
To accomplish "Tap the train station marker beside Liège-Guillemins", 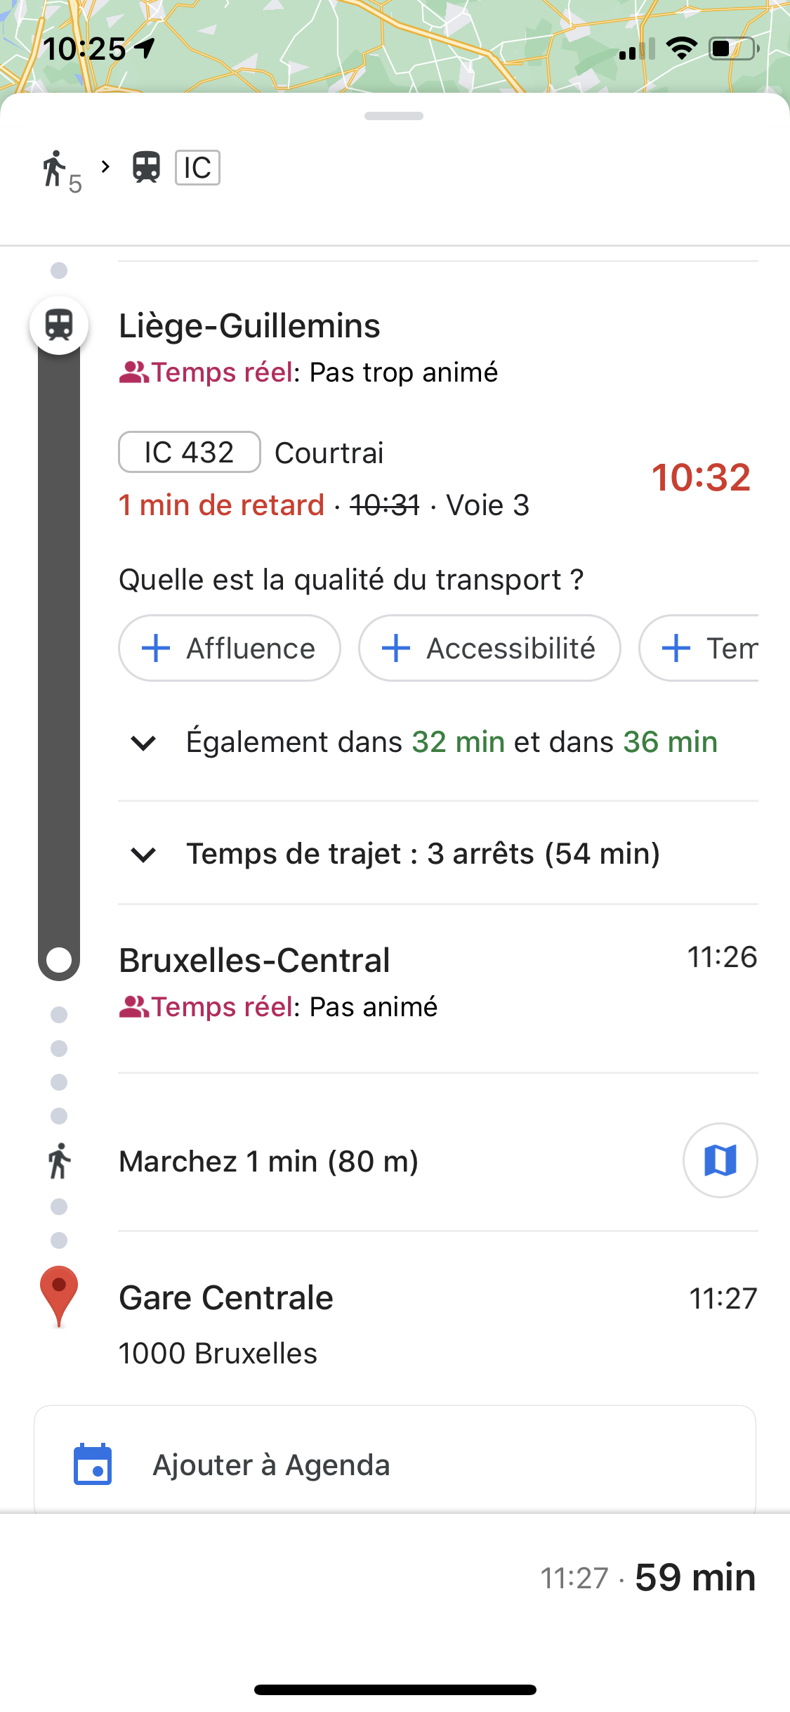I will [59, 325].
